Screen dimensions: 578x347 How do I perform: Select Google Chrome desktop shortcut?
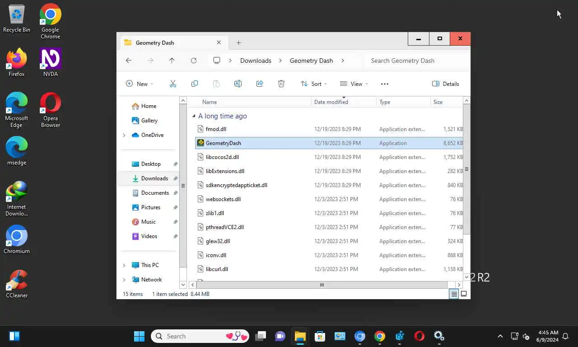click(x=50, y=21)
